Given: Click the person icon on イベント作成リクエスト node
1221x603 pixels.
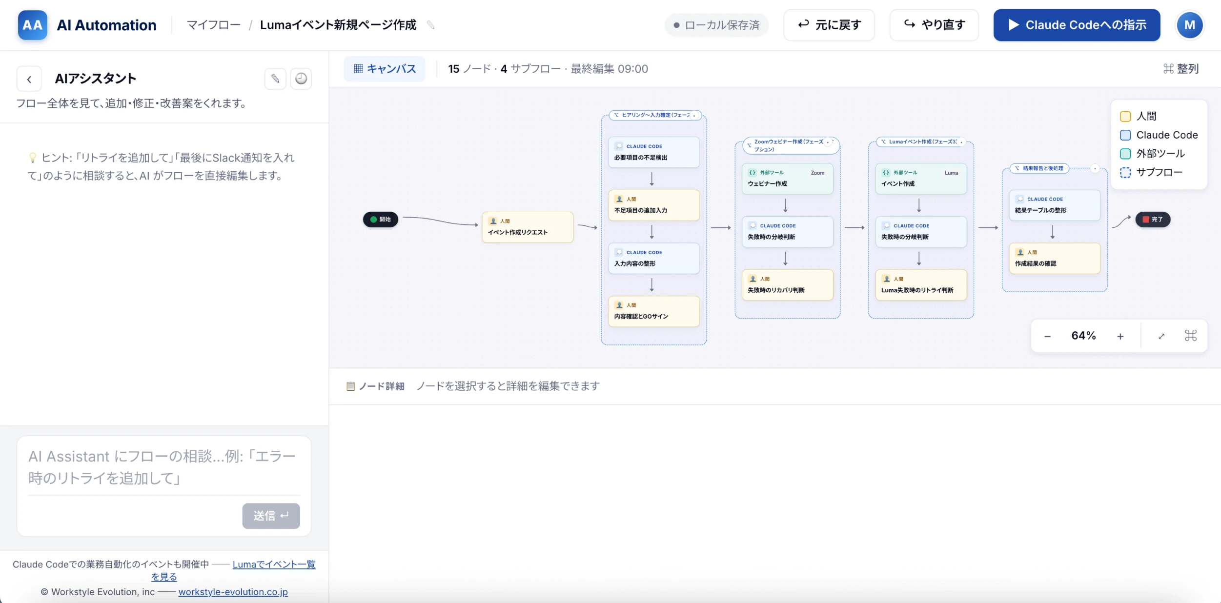Looking at the screenshot, I should (493, 221).
